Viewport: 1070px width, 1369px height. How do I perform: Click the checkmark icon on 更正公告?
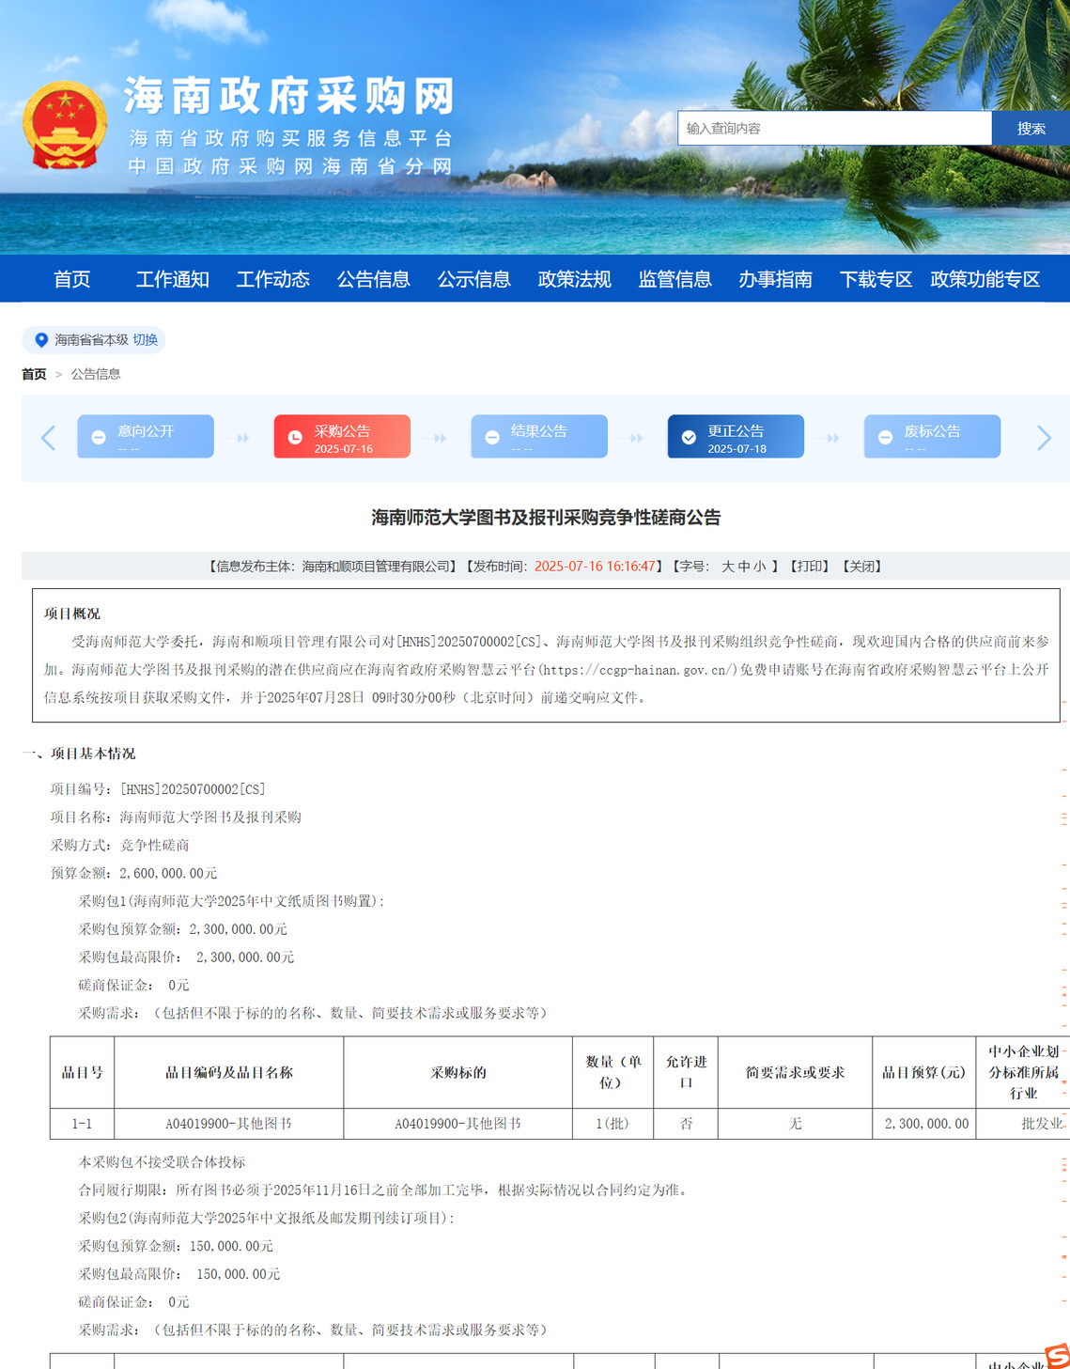tap(689, 438)
